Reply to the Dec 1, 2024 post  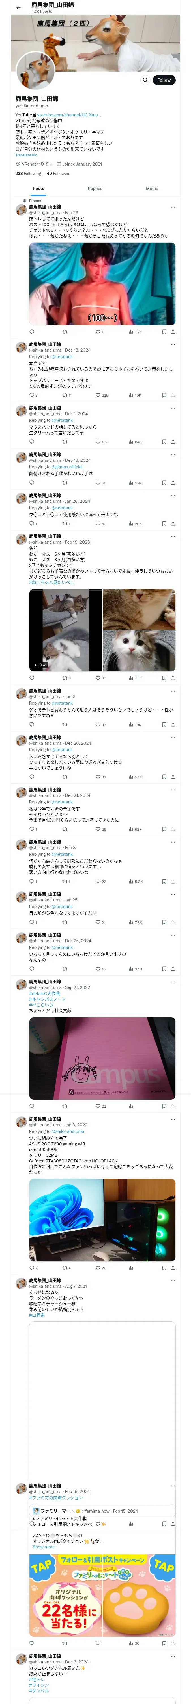pos(32,442)
